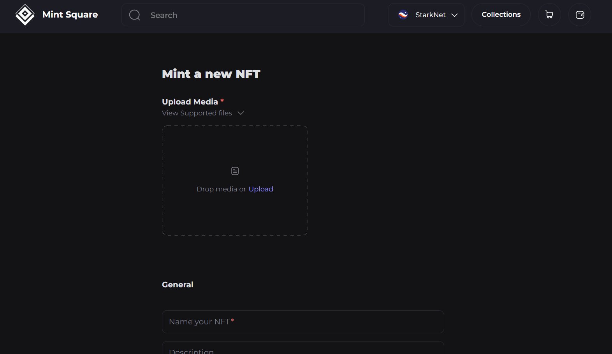
Task: Click the document icon in the drop zone
Action: click(x=235, y=171)
